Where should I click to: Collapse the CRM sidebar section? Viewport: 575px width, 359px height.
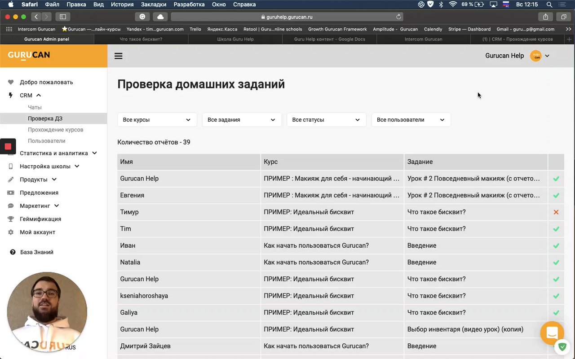click(39, 95)
